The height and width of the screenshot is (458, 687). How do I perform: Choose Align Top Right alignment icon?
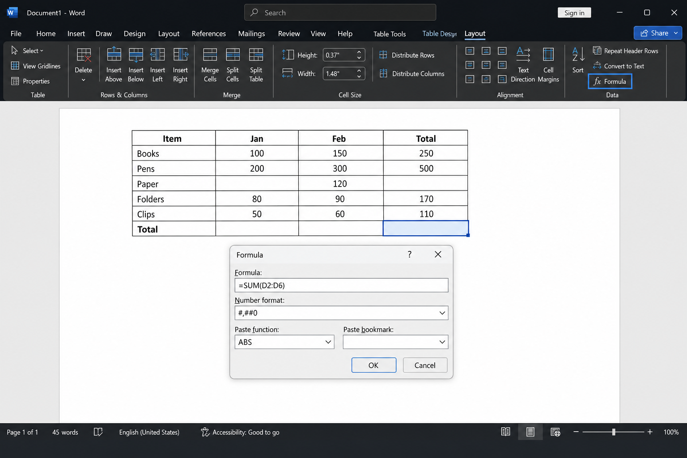point(502,51)
